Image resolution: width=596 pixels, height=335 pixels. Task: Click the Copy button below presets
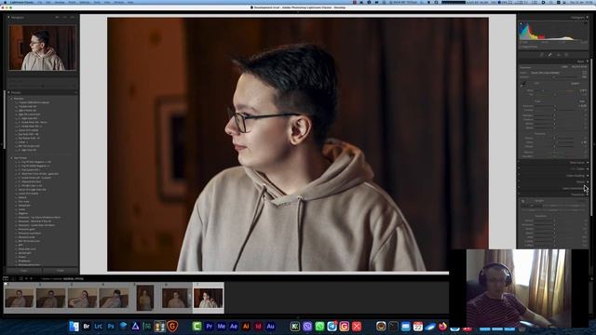click(24, 271)
